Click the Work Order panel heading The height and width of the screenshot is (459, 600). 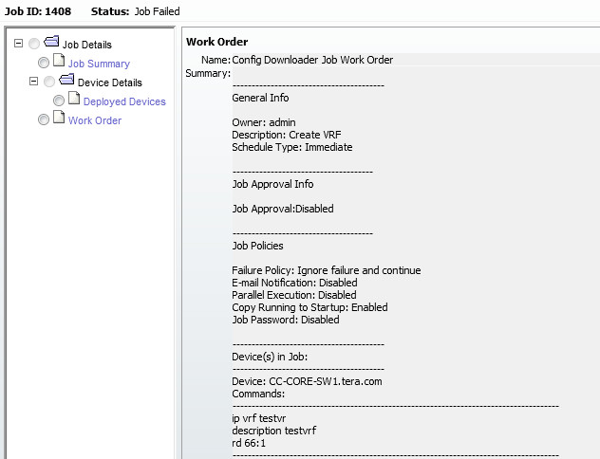click(x=217, y=42)
